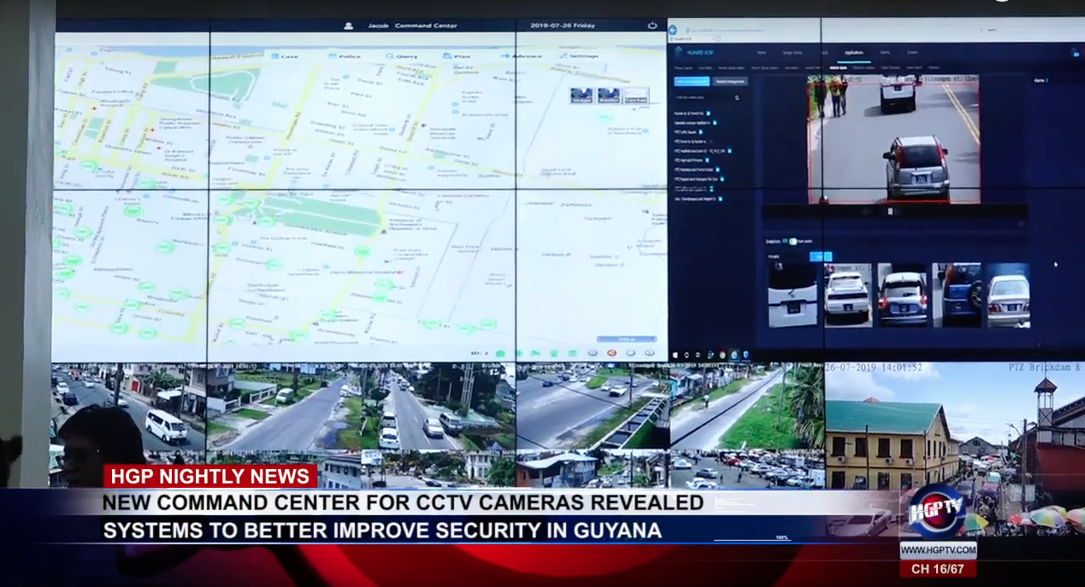1085x587 pixels.
Task: Open Microsoft Edge from the Windows taskbar
Action: coord(734,355)
